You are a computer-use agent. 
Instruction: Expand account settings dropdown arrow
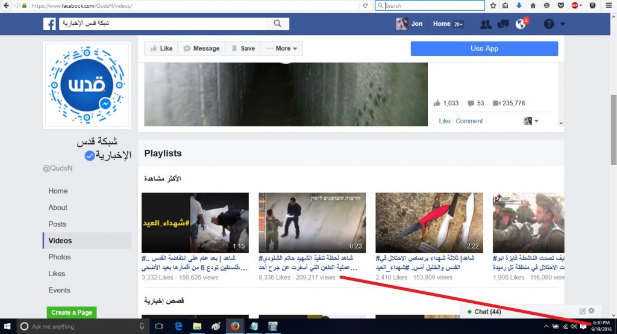click(x=562, y=24)
